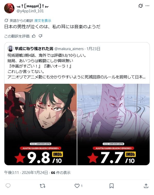Open maggot's profile avatar
The height and width of the screenshot is (195, 154).
click(x=9, y=8)
